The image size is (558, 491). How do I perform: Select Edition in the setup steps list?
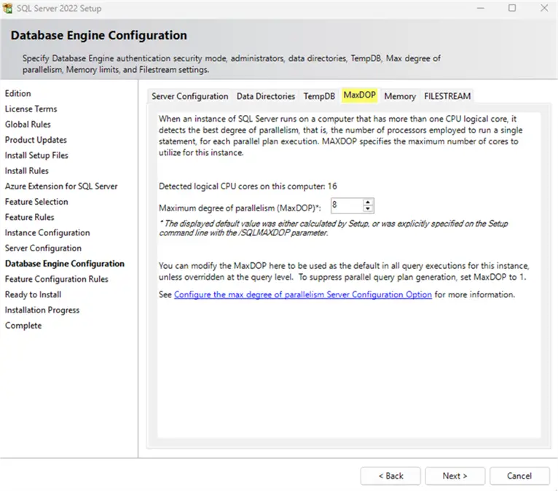click(17, 93)
